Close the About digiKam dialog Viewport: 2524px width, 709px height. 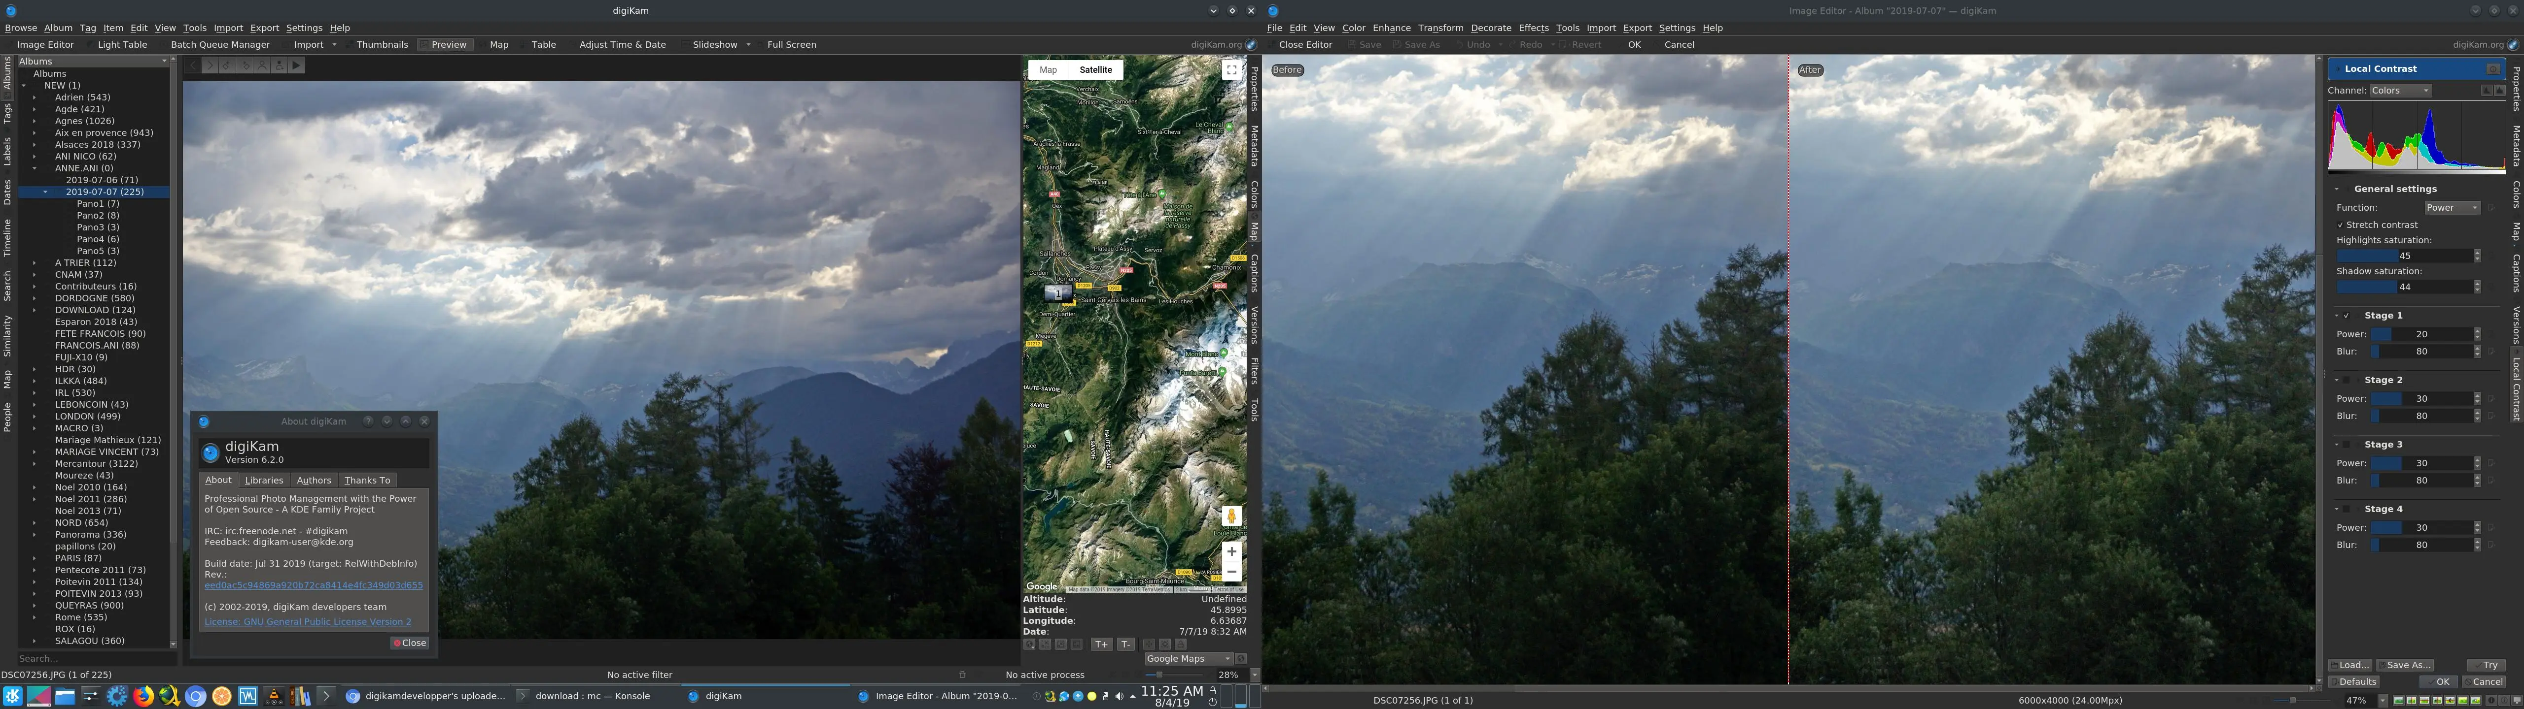coord(410,643)
